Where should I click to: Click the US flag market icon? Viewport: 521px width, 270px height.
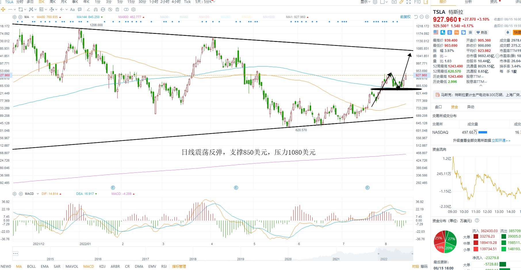pyautogui.click(x=436, y=32)
